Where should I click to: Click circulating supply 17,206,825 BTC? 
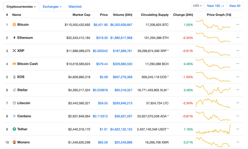coord(157,25)
